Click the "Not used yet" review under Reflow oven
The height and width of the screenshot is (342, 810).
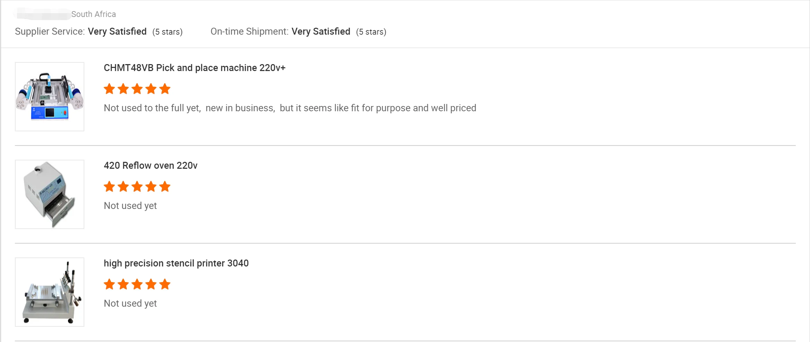pos(130,206)
